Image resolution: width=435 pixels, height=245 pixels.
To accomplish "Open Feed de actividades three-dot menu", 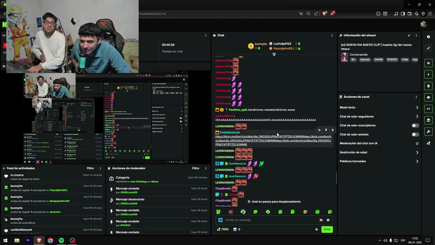I will pos(100,168).
